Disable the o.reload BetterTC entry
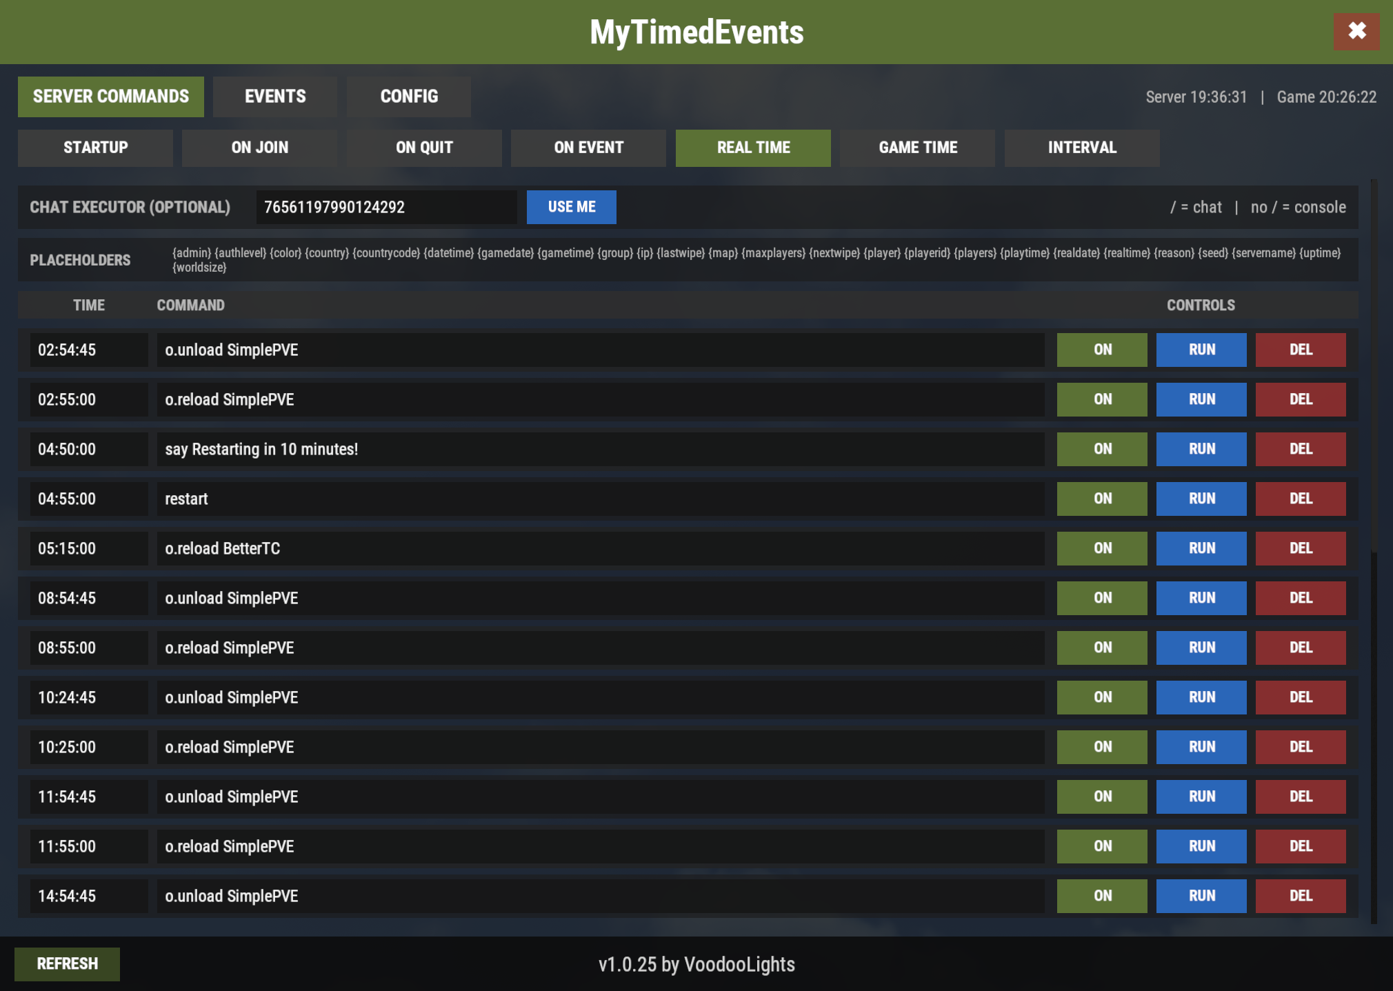Screen dimensions: 1393x991 (x=1102, y=548)
